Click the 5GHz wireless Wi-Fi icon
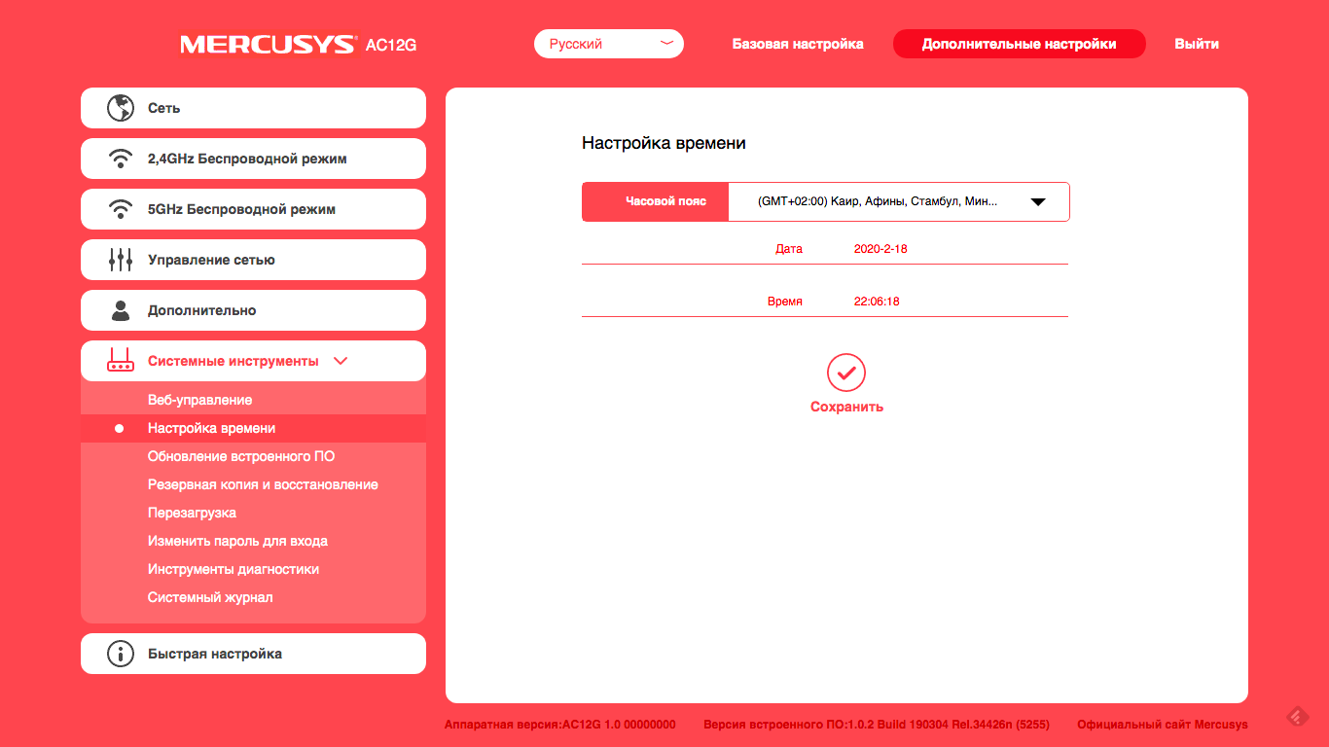 click(x=121, y=209)
